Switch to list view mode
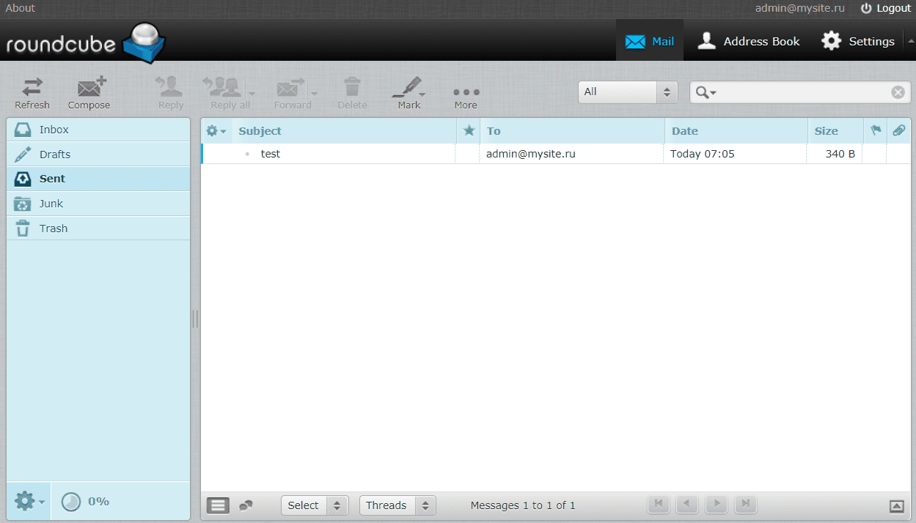The height and width of the screenshot is (523, 916). tap(219, 505)
